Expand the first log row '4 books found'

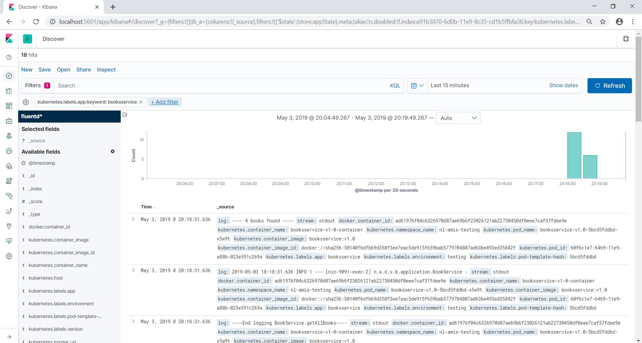(133, 219)
